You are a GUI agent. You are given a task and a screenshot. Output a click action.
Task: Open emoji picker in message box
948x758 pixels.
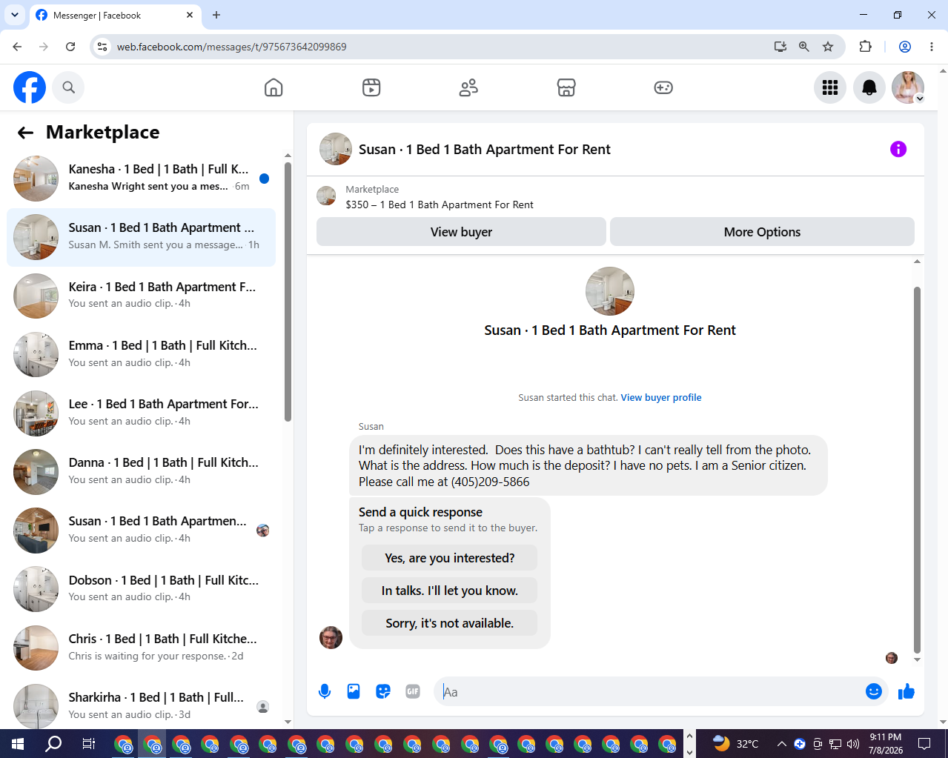coord(874,691)
